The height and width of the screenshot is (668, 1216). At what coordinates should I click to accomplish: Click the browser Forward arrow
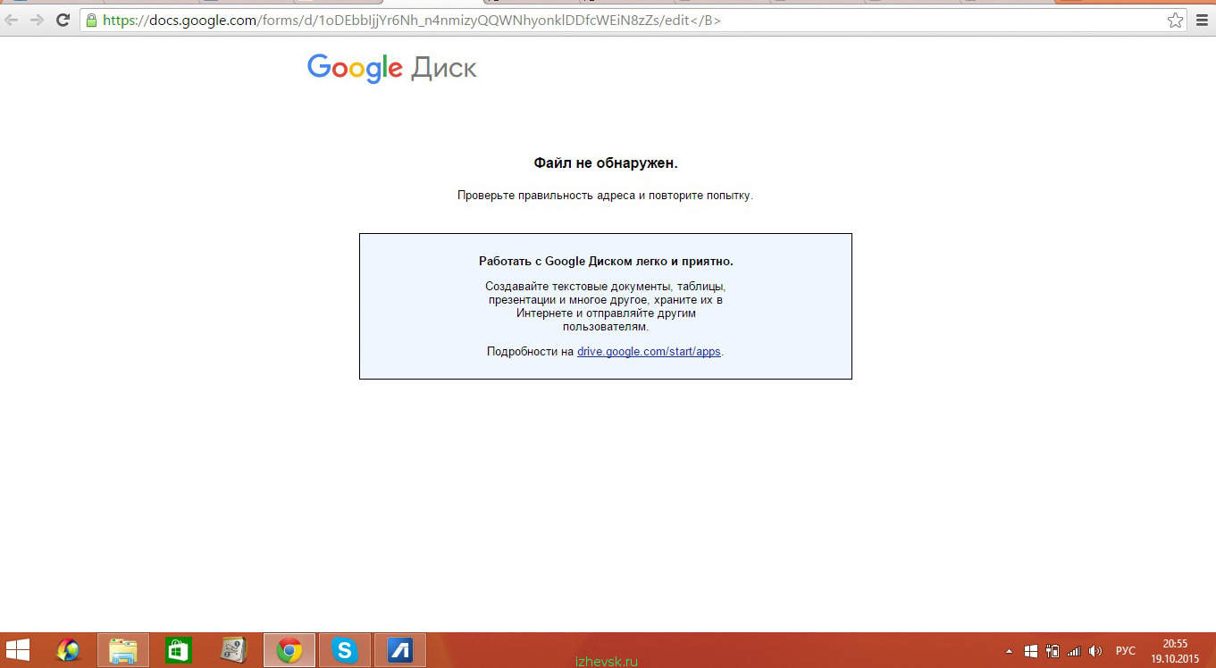(37, 20)
